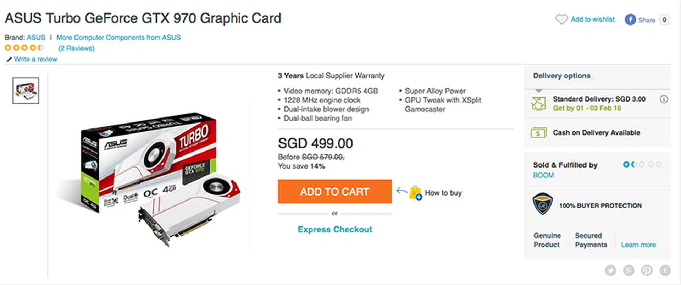Image resolution: width=681 pixels, height=285 pixels.
Task: Open Express Checkout
Action: click(x=334, y=229)
